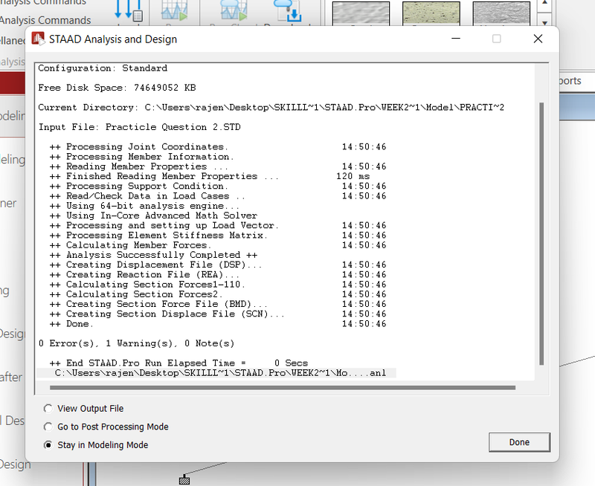
Task: Click the fixed support symbol in model view
Action: point(184,479)
